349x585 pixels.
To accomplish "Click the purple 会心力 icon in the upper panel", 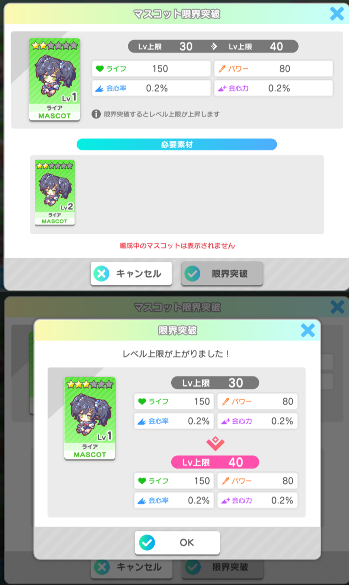I will tap(222, 88).
